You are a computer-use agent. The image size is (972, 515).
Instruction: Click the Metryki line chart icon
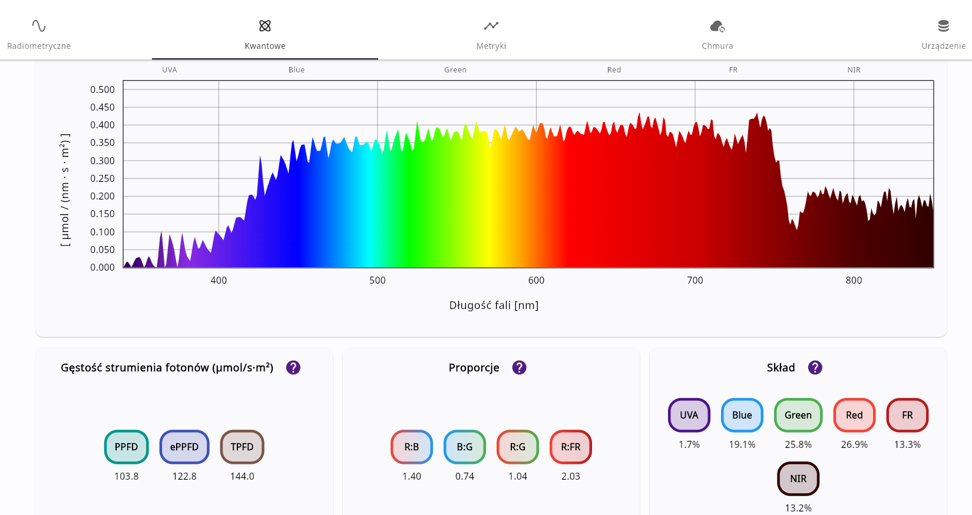click(x=491, y=26)
